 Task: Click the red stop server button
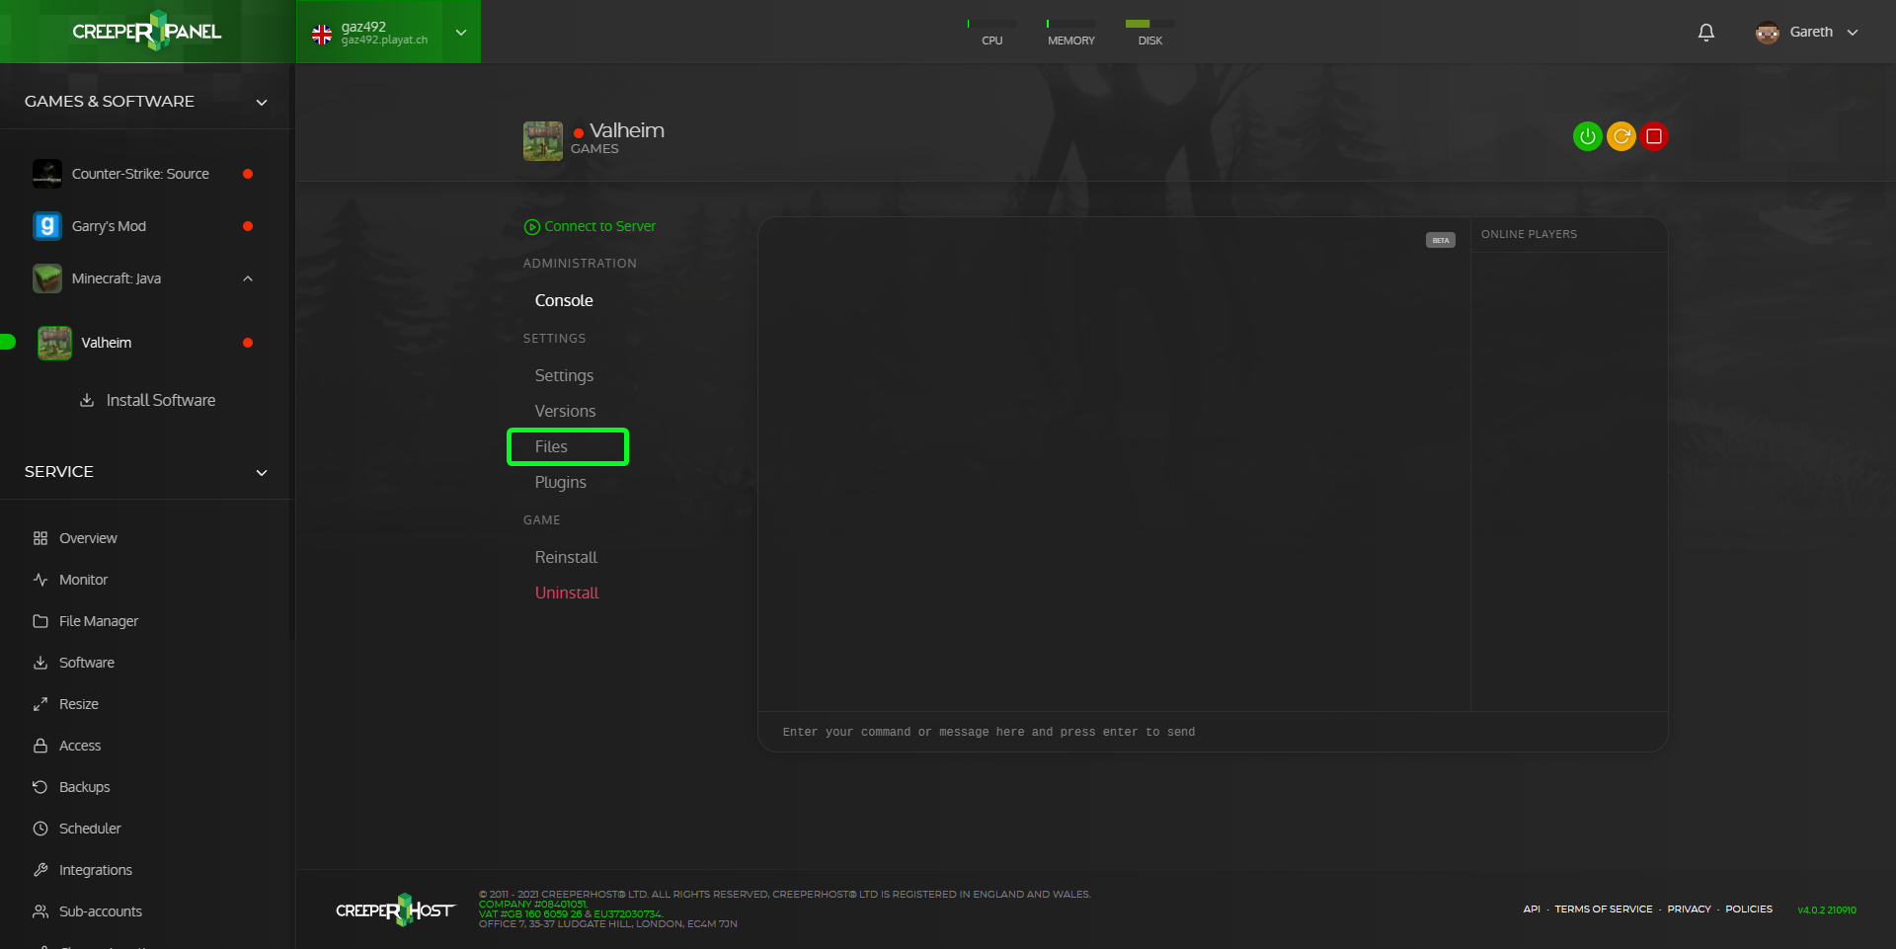1654,136
